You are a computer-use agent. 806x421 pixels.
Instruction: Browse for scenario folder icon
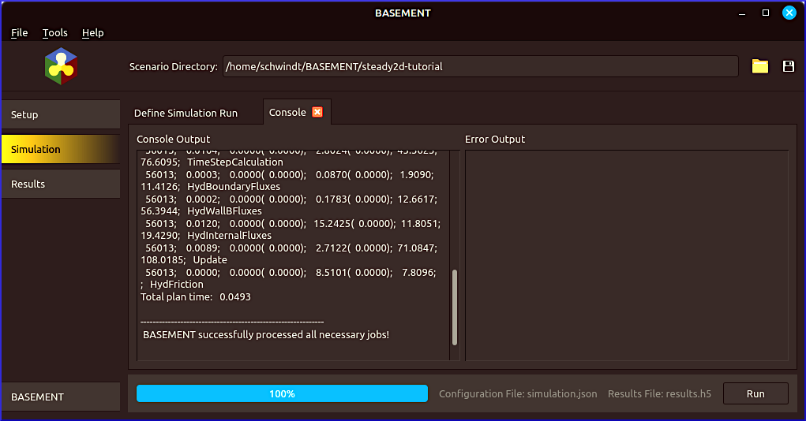click(x=759, y=66)
